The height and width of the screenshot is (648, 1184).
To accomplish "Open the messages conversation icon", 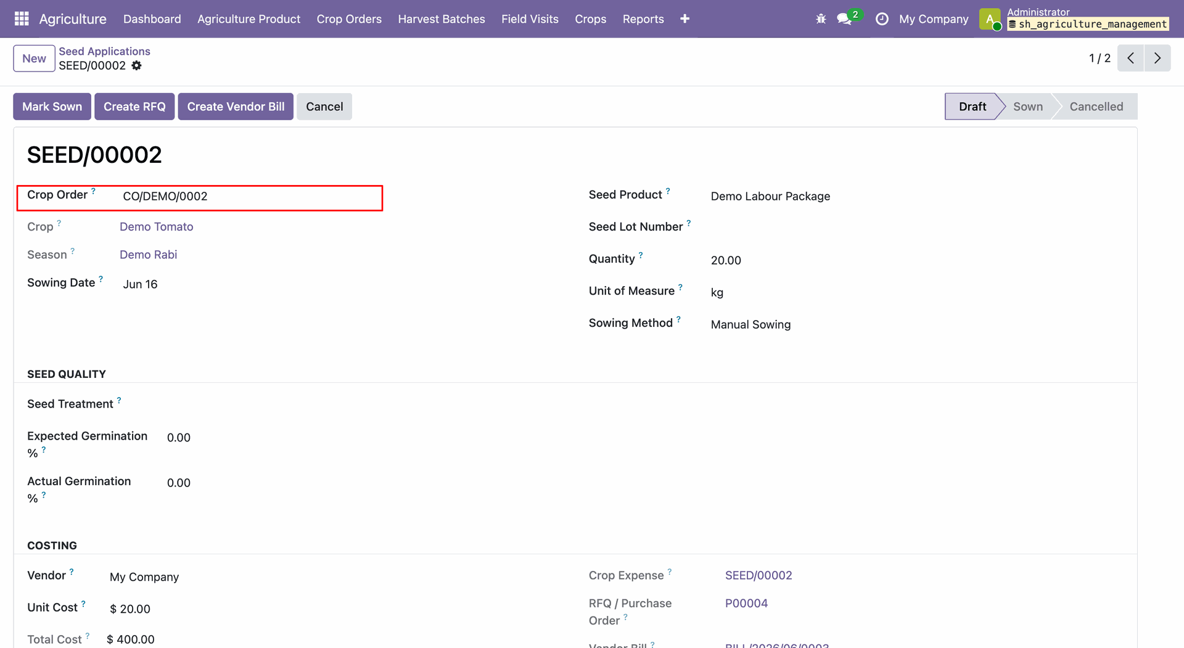I will pos(844,19).
